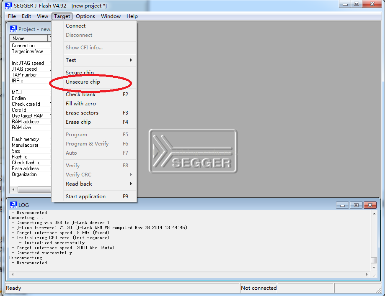
Task: Minimize the LOG window
Action: click(343, 205)
